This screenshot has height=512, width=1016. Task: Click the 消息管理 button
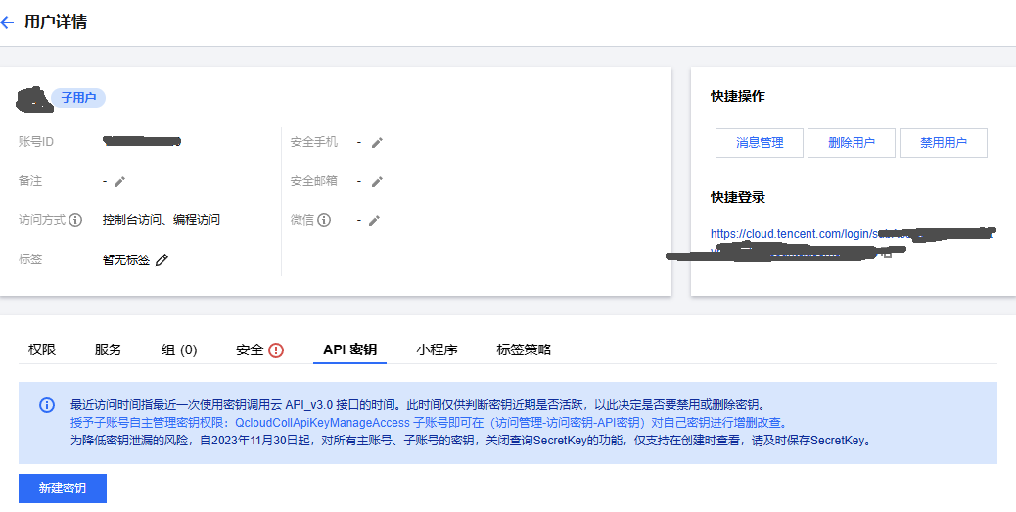coord(760,143)
